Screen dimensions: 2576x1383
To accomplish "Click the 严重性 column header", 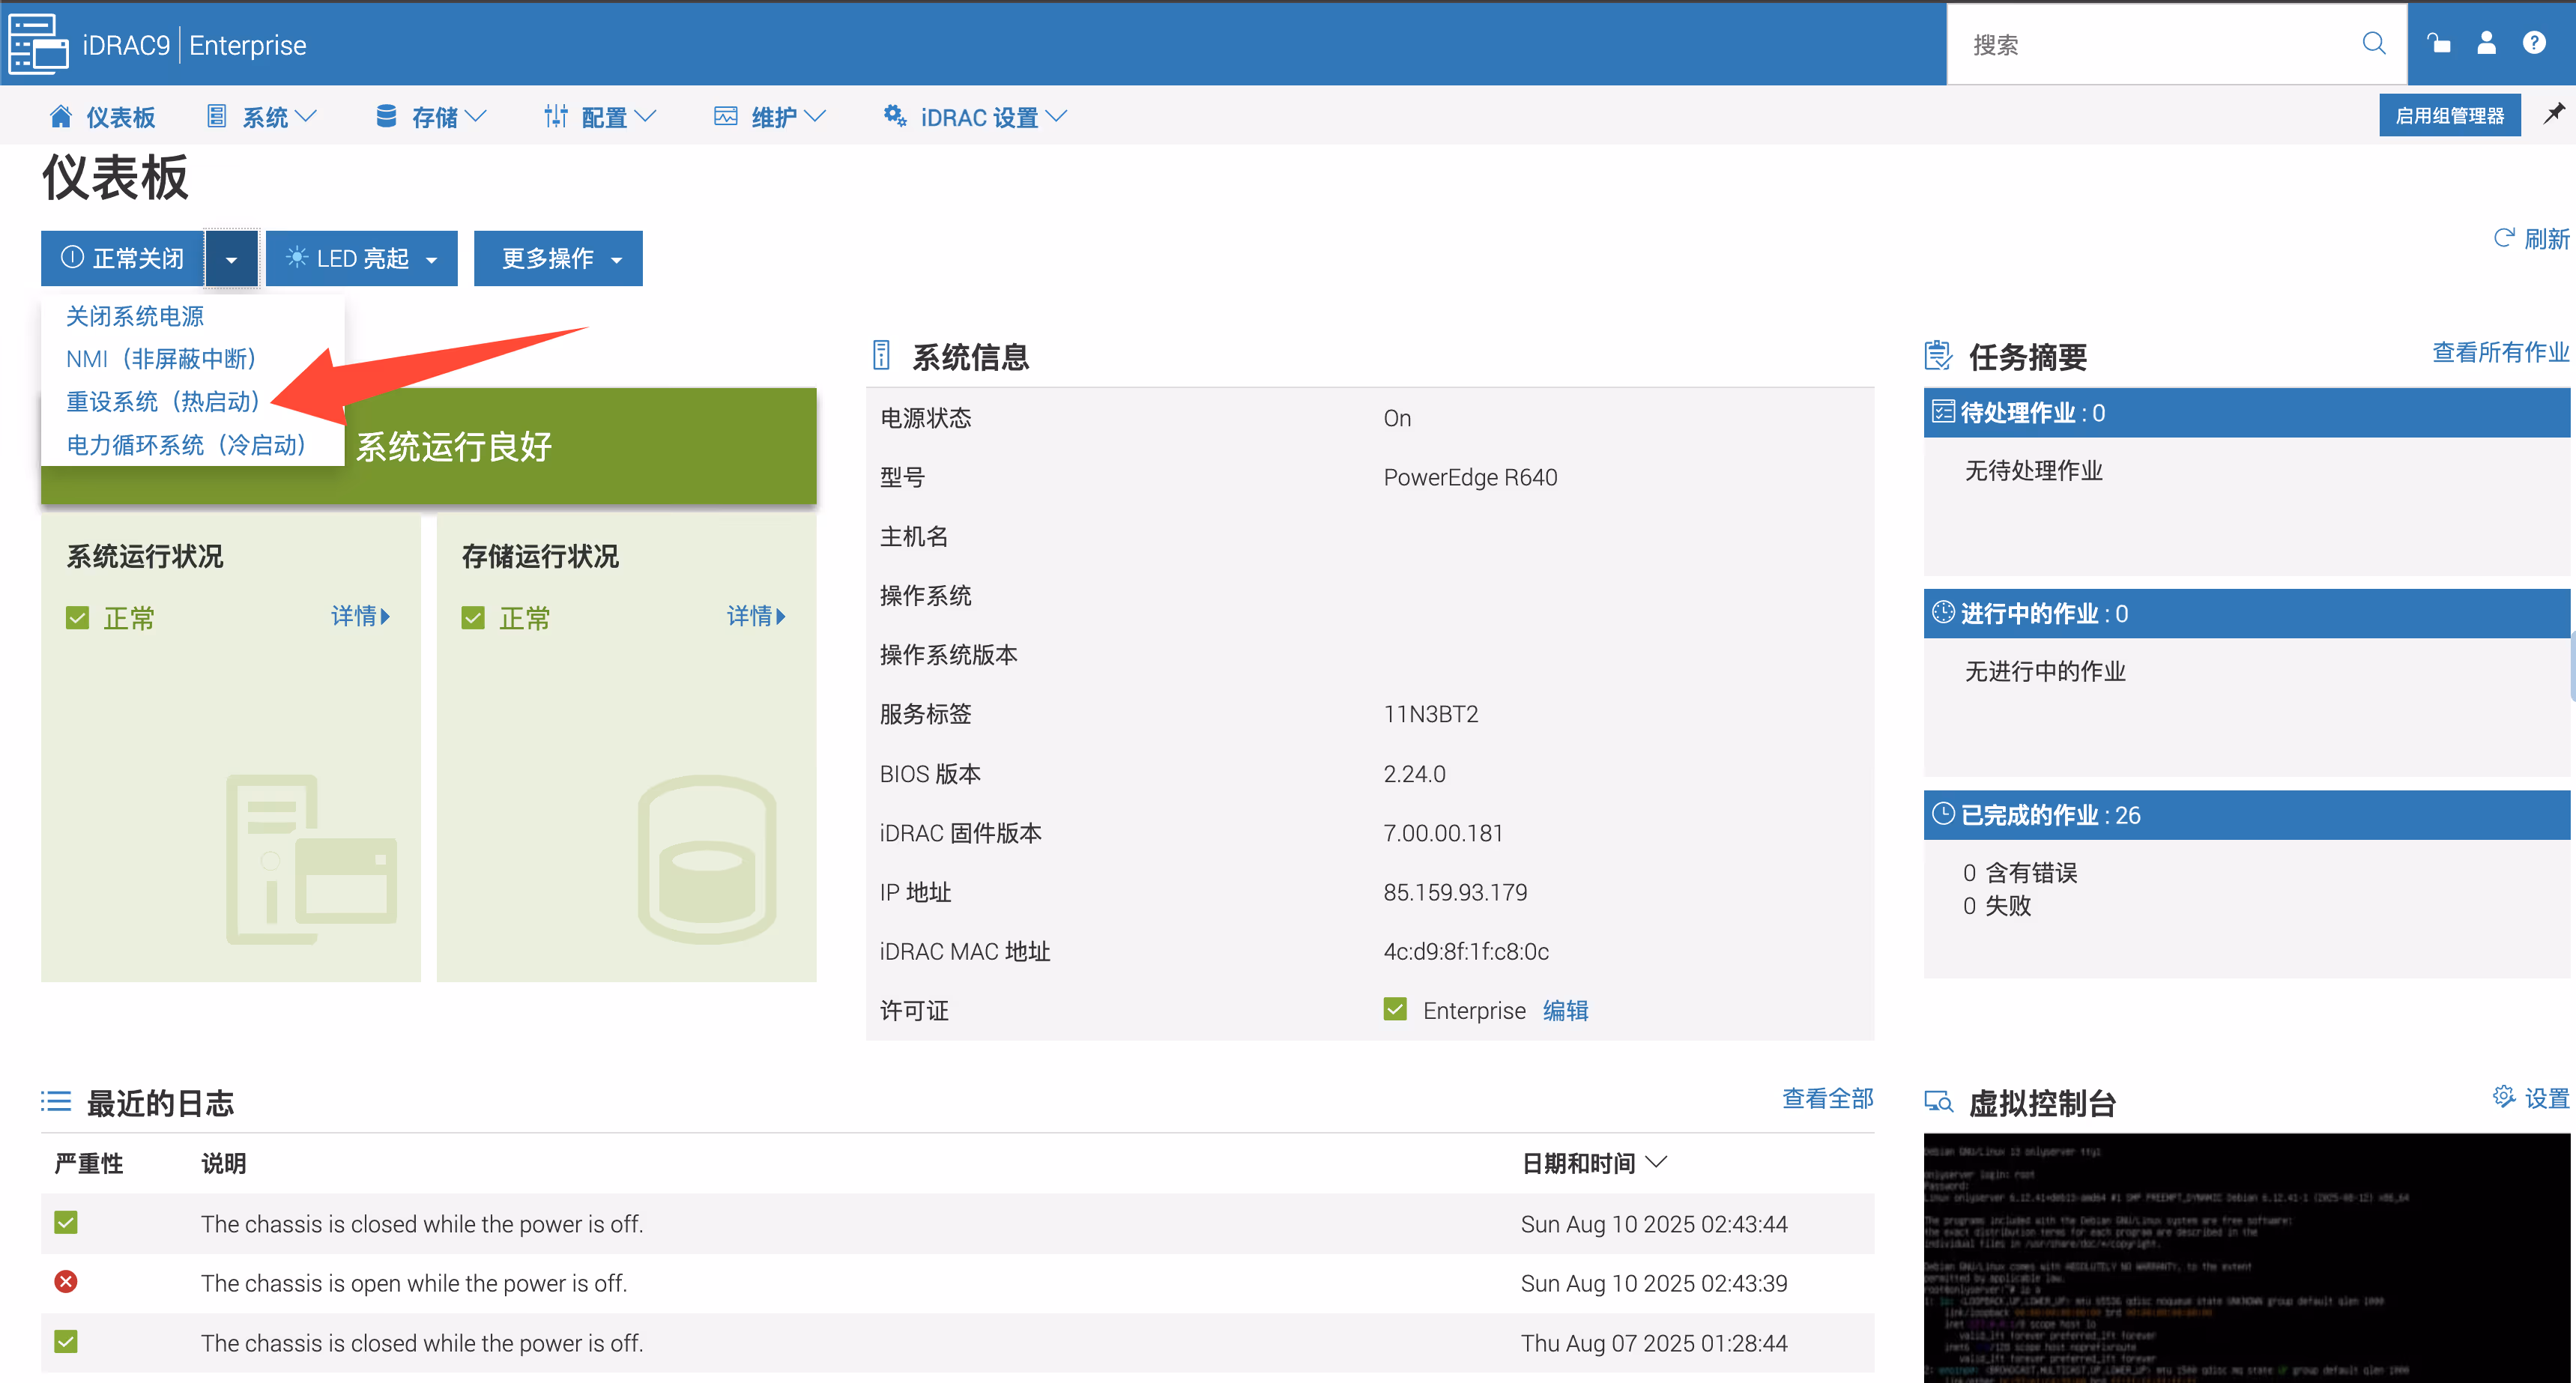I will pos(89,1163).
